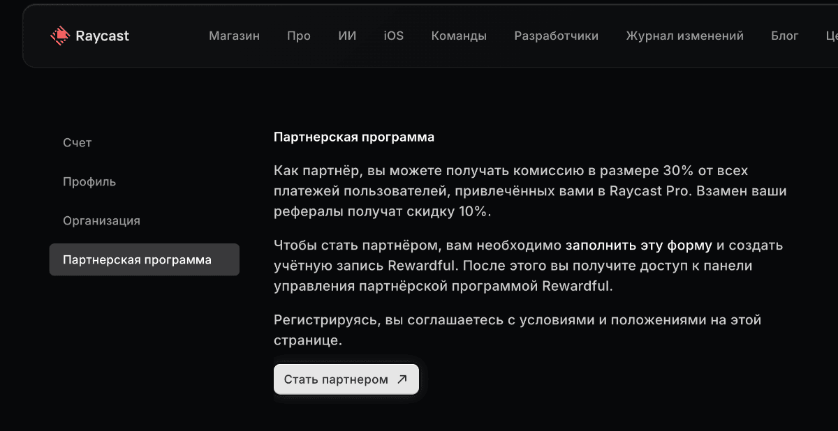Follow the 'заполнить эту форму' link
838x431 pixels.
click(x=638, y=246)
